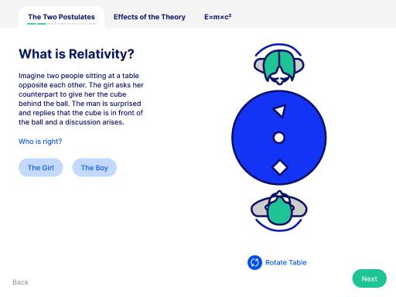
Task: Click the circular Rotate Table icon
Action: (x=254, y=262)
